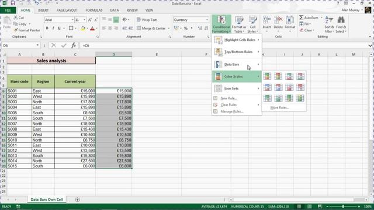Image resolution: width=374 pixels, height=210 pixels.
Task: Click the Delete cells icon
Action: [x=278, y=20]
